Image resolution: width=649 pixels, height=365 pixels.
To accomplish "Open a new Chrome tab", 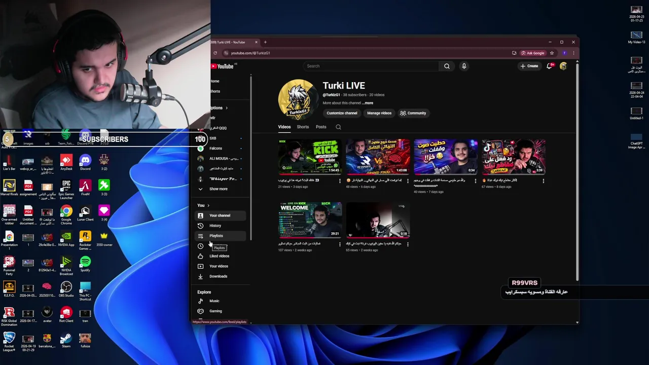I will pos(265,42).
